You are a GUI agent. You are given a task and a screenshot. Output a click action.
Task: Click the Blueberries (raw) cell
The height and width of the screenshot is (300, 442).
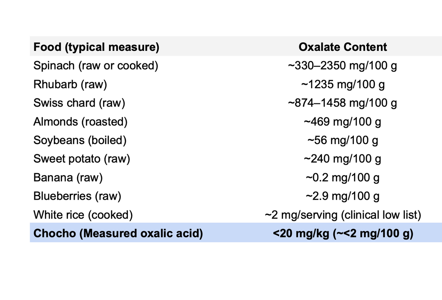click(x=77, y=196)
